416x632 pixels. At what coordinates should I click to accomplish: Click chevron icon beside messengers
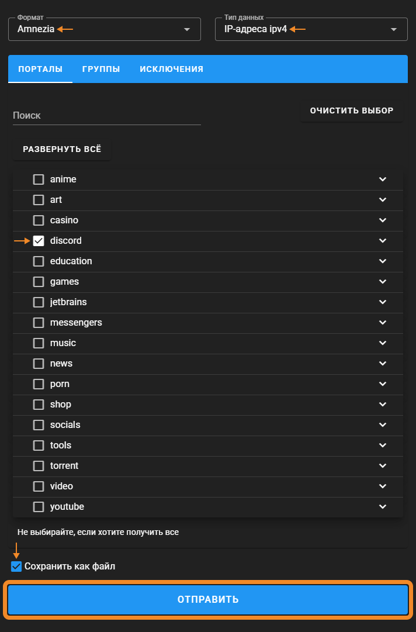[383, 323]
